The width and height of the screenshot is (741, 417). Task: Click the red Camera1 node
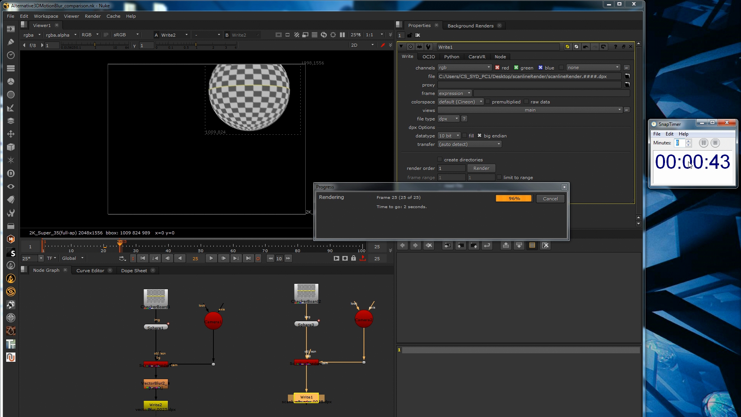(x=213, y=321)
